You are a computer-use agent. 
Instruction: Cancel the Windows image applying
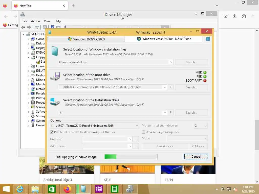coord(196,157)
